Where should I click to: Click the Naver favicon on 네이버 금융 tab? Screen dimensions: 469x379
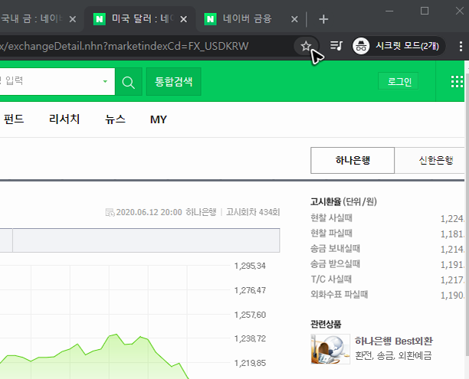[210, 19]
